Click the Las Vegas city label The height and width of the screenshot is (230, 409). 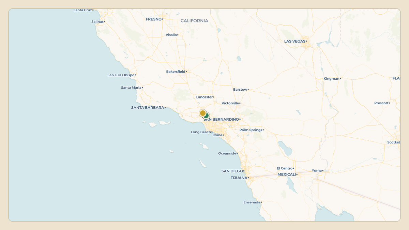click(x=295, y=41)
